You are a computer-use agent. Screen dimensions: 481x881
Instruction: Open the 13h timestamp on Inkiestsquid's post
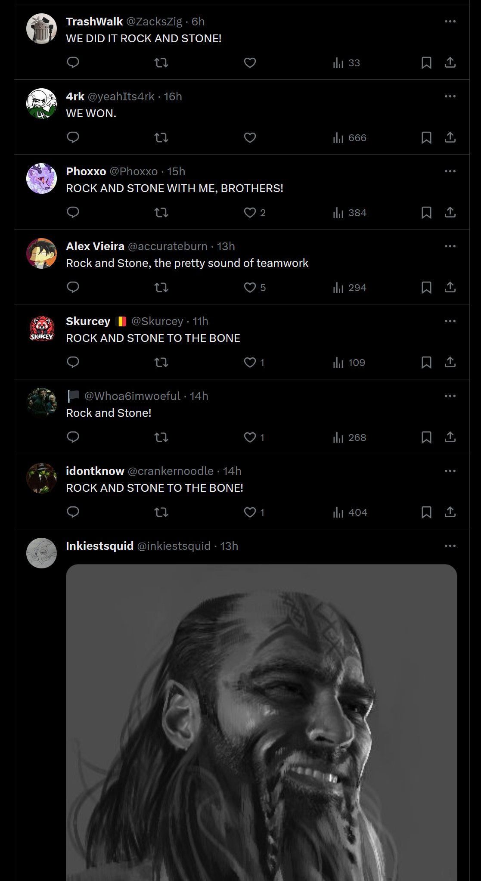[229, 546]
